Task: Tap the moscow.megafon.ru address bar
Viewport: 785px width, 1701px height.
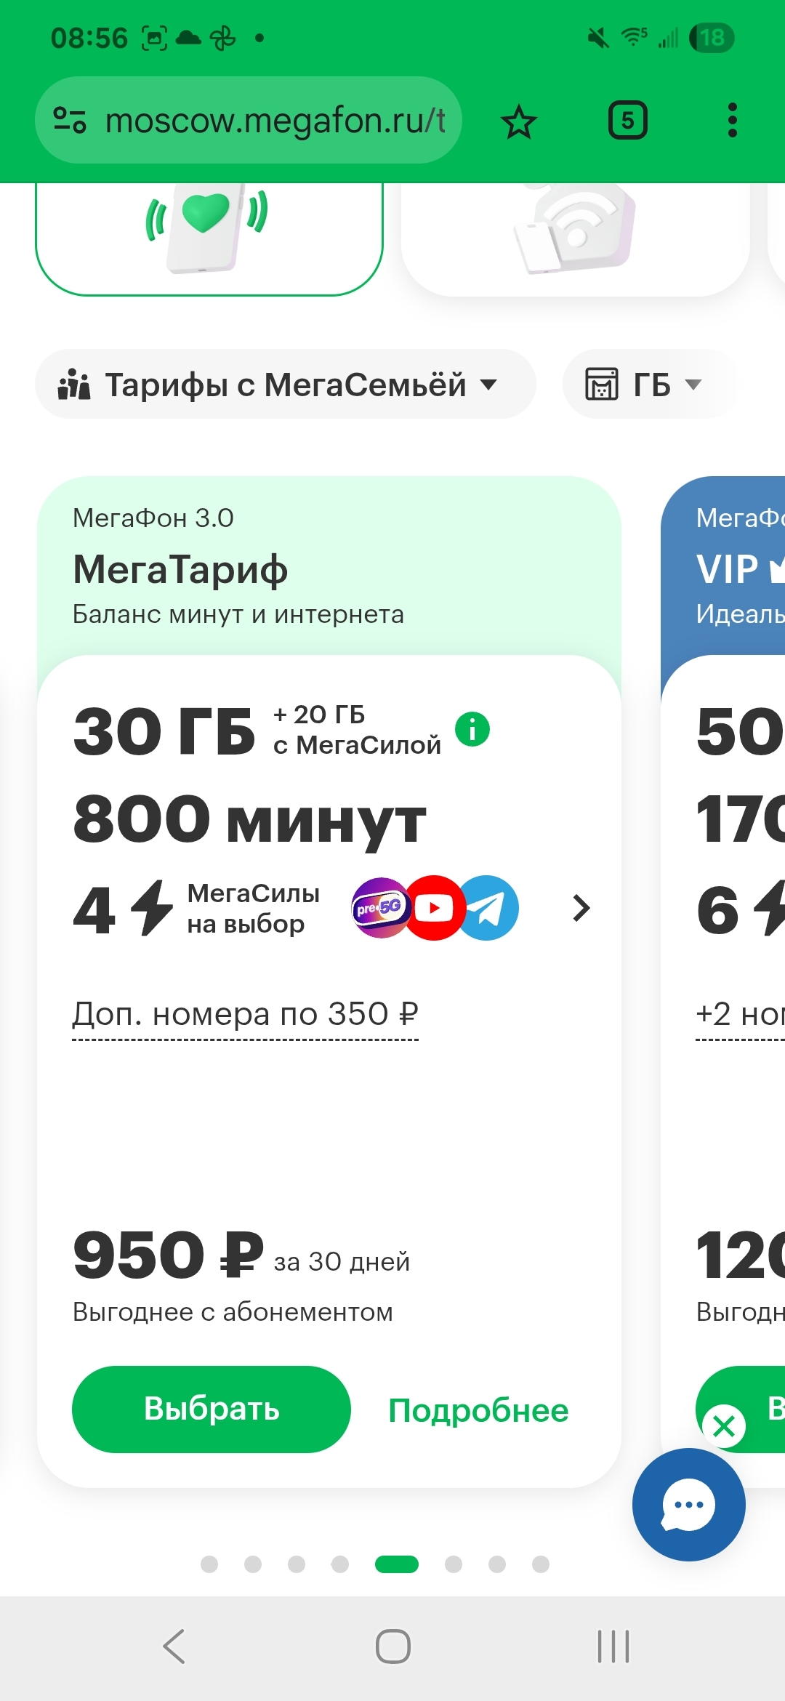Action: point(275,121)
